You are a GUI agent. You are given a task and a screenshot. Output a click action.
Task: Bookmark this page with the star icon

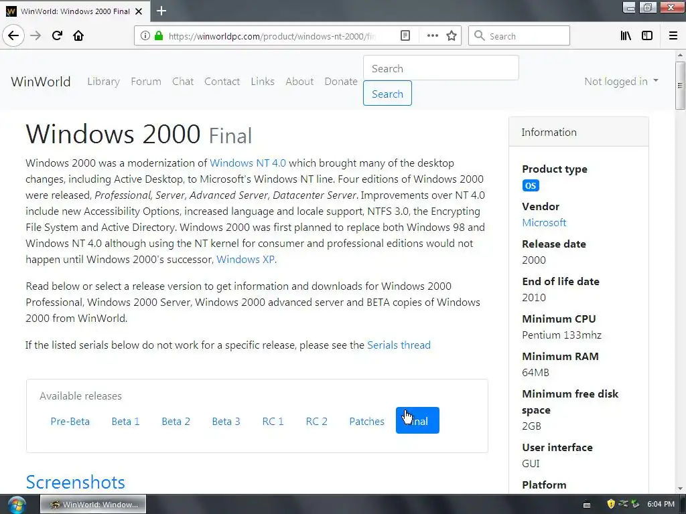(x=452, y=35)
